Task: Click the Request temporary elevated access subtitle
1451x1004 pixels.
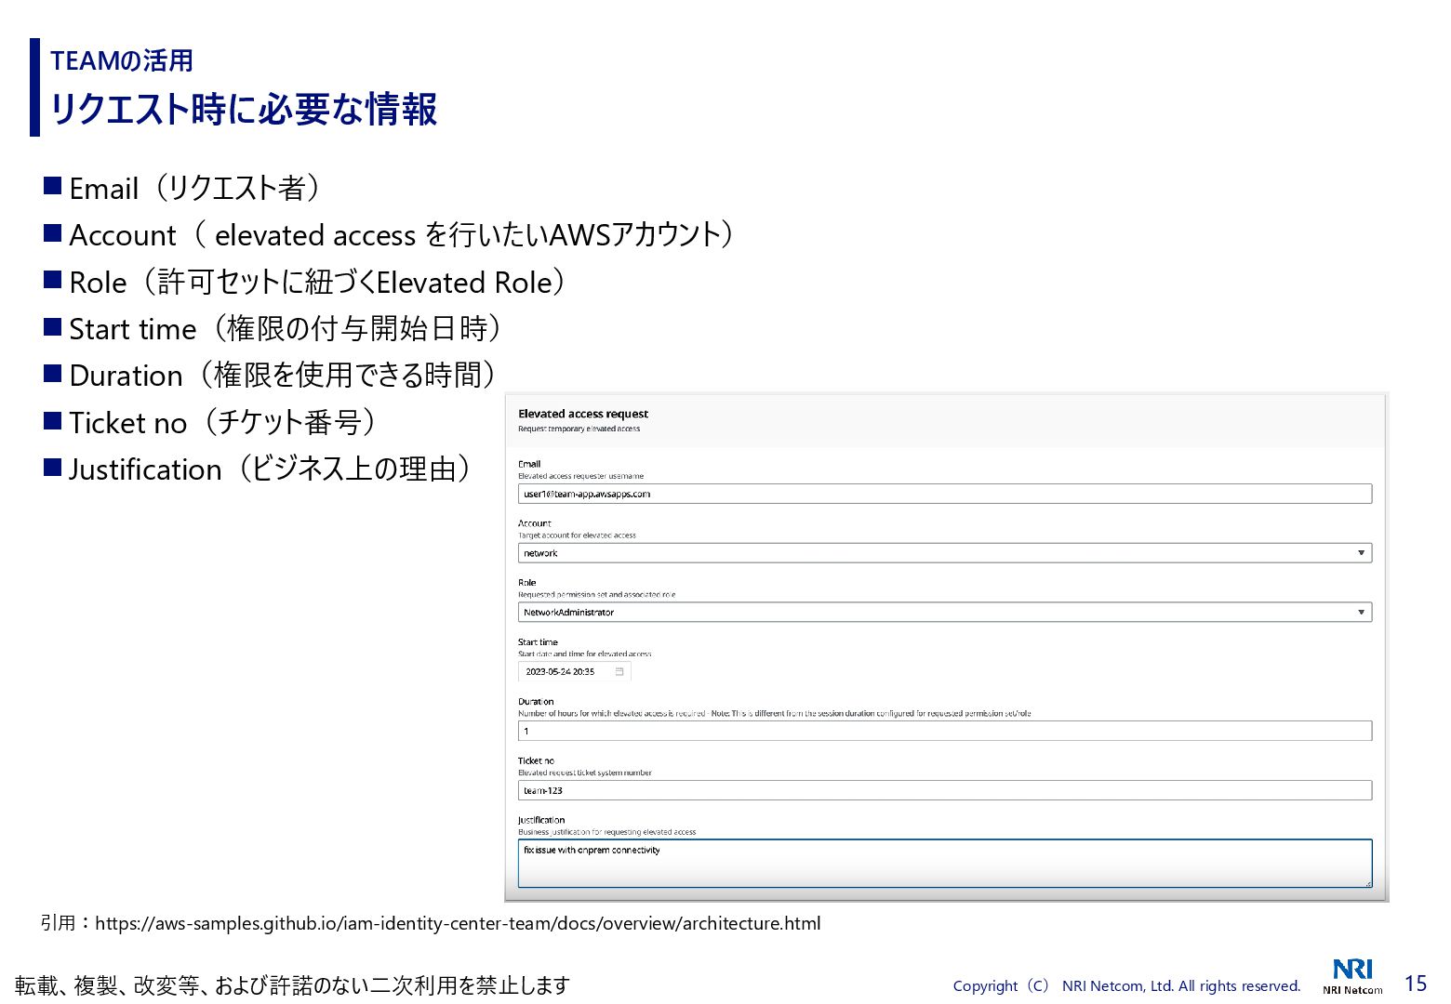Action: coord(579,429)
